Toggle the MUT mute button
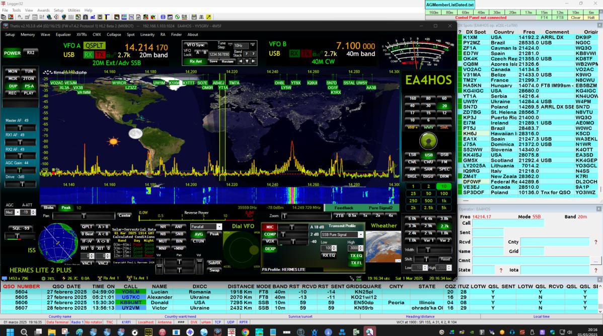This screenshot has height=336, width=603. click(x=163, y=241)
